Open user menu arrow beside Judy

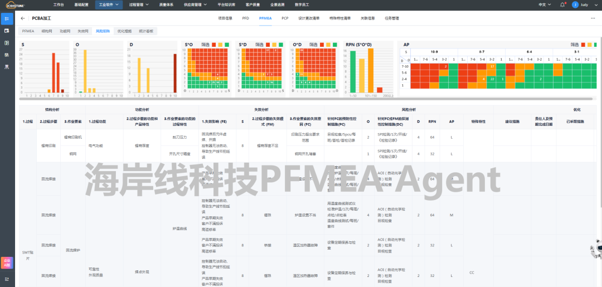click(596, 4)
